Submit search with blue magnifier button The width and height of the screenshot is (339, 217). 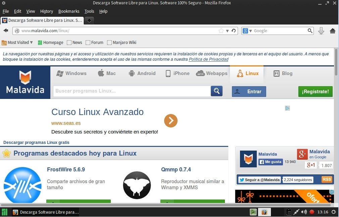click(x=216, y=91)
